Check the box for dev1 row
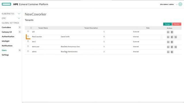The width and height of the screenshot is (184, 103). pos(28,41)
